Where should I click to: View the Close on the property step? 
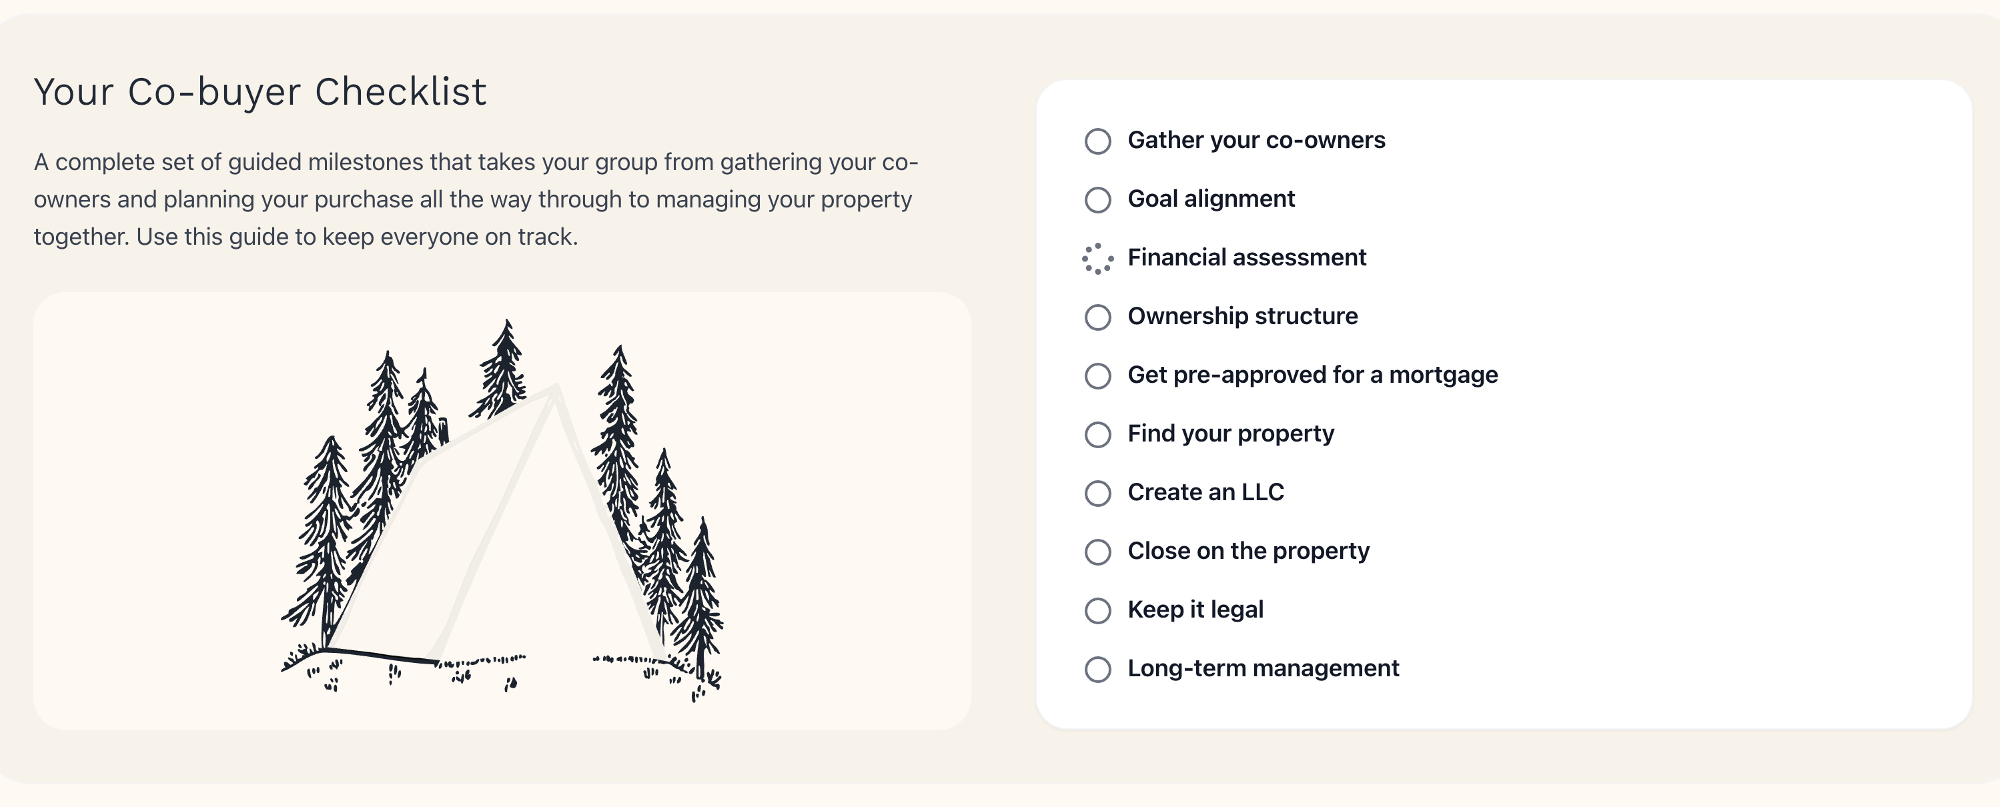click(x=1247, y=552)
